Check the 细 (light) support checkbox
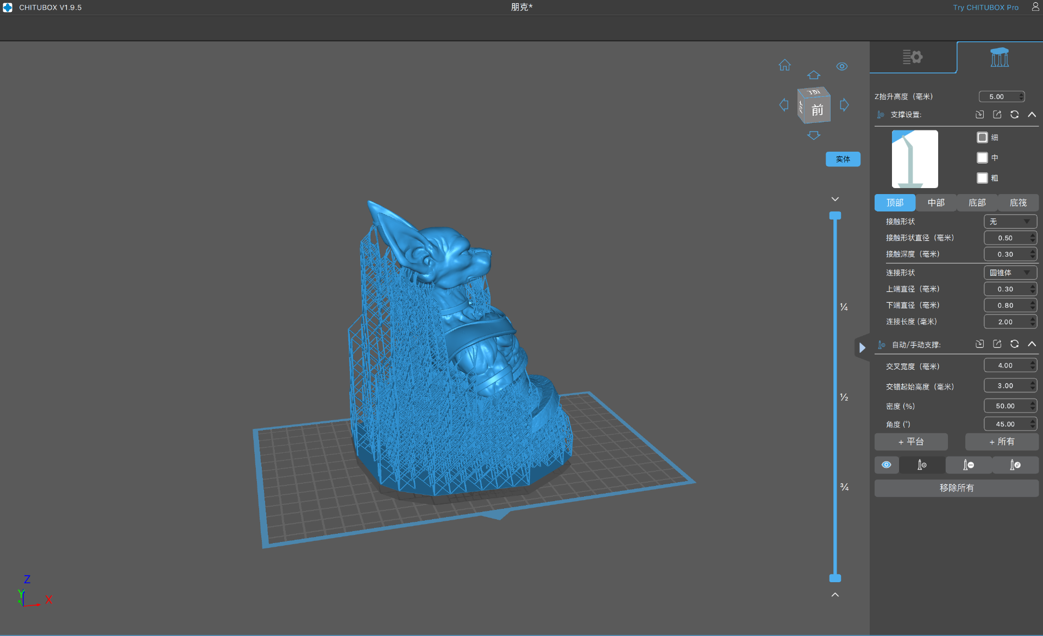The height and width of the screenshot is (636, 1043). click(982, 138)
